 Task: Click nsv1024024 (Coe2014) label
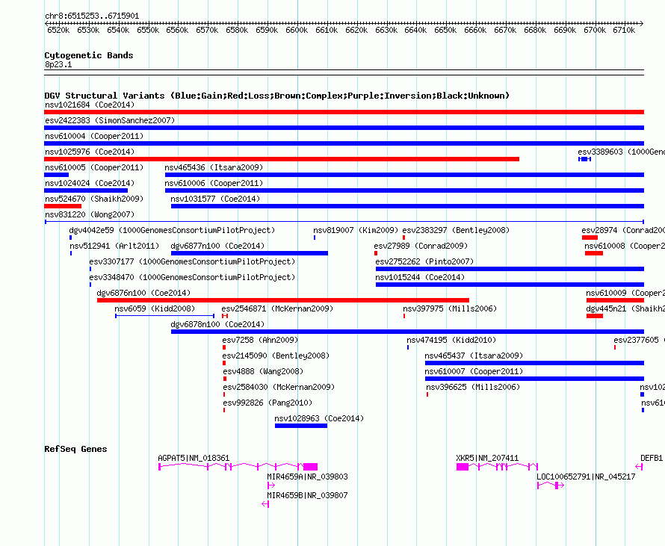(x=90, y=183)
